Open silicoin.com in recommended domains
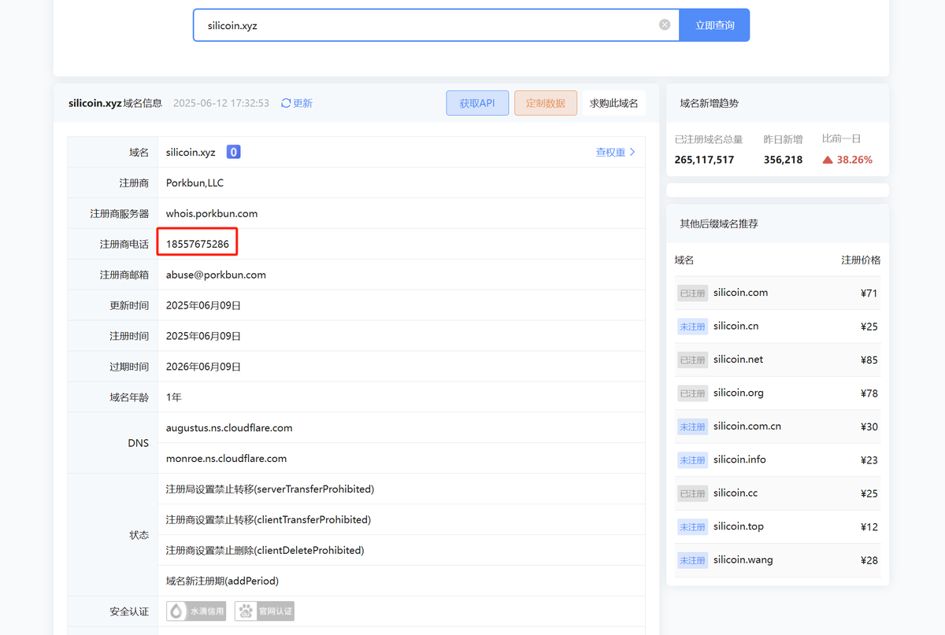945x635 pixels. click(740, 293)
